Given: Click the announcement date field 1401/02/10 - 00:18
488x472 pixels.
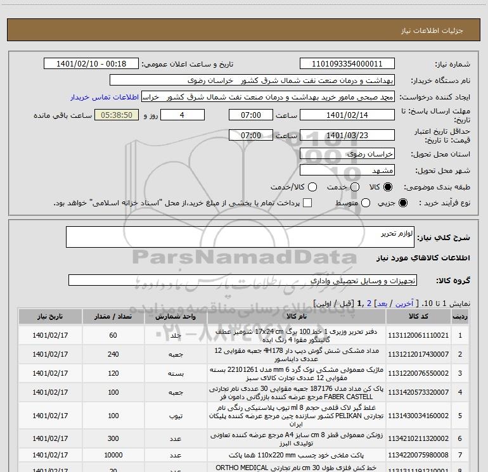Looking at the screenshot, I should point(91,64).
